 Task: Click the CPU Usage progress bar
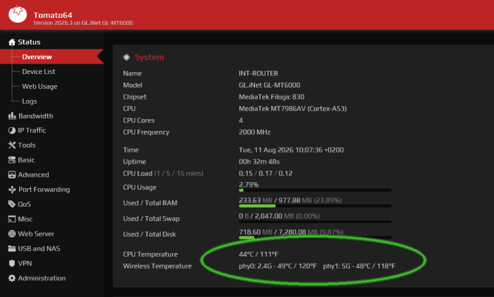[315, 190]
